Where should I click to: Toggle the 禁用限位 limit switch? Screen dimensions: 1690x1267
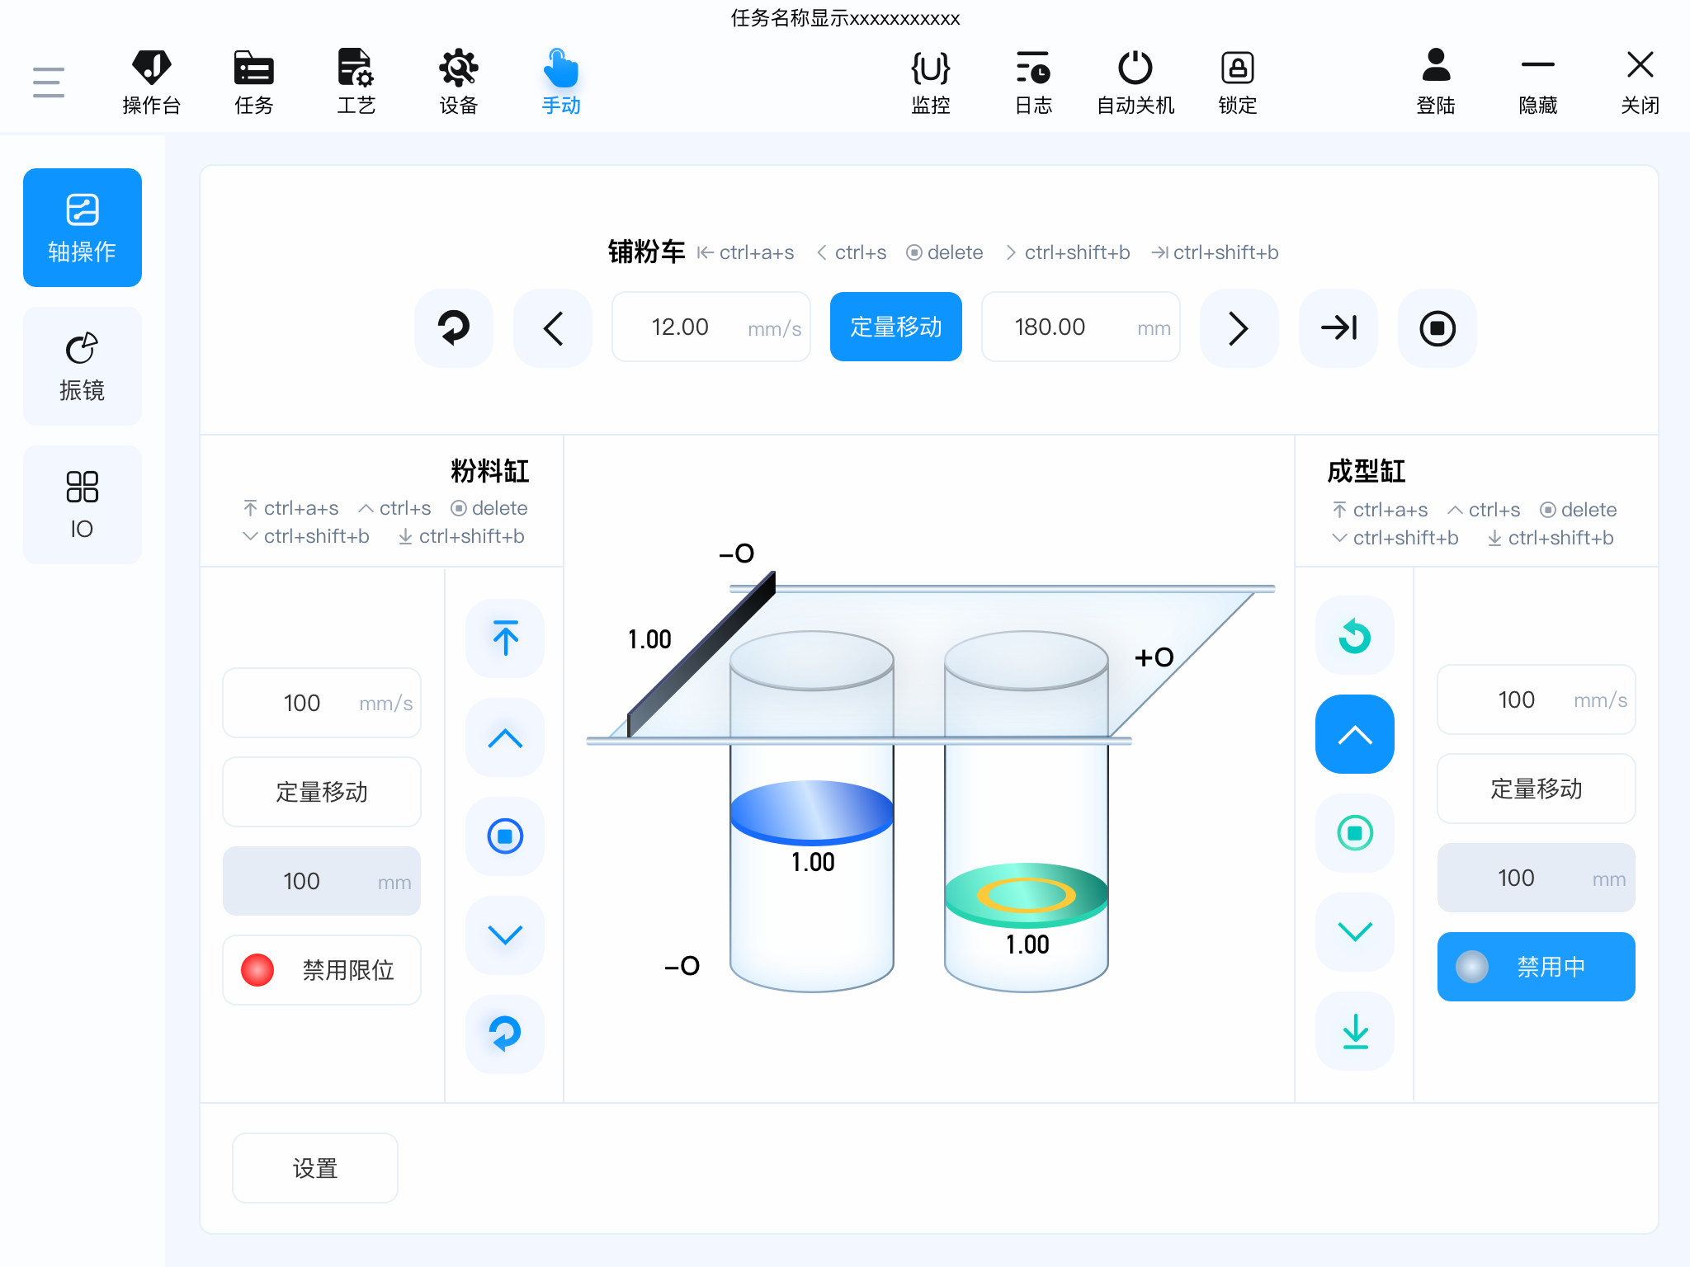322,970
